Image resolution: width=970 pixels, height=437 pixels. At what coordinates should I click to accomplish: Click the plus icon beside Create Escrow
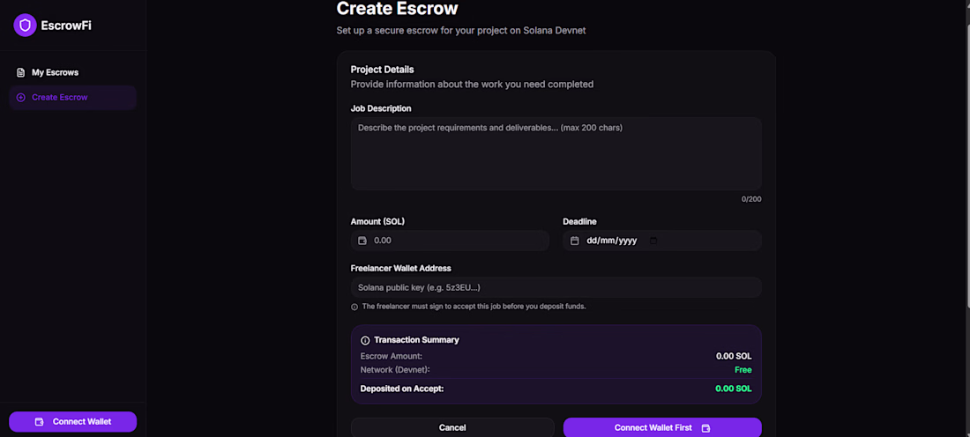tap(21, 98)
